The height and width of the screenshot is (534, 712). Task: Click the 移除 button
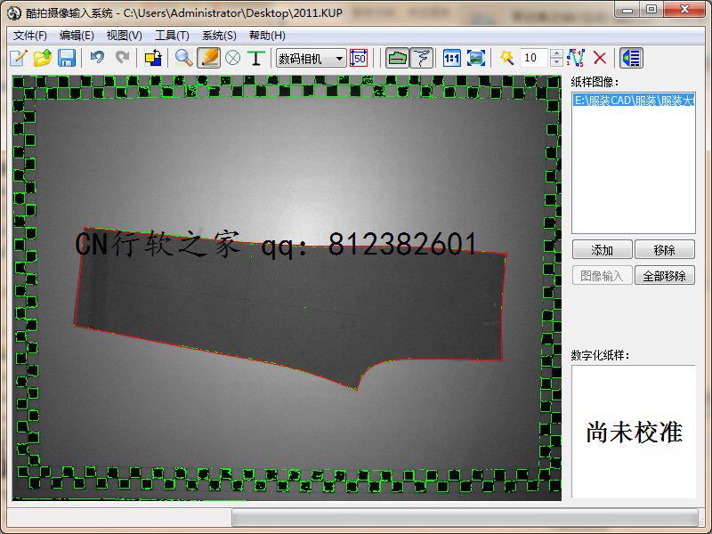664,250
